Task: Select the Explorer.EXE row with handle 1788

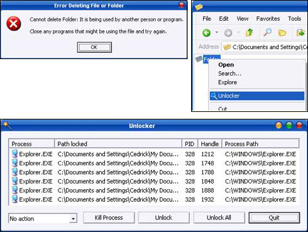Action: (x=154, y=172)
